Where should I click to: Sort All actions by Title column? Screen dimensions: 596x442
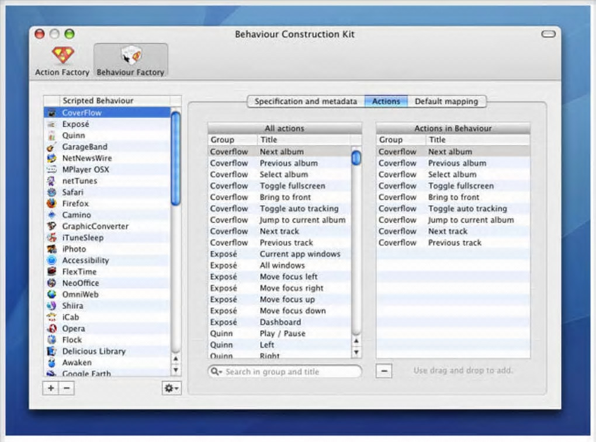(x=304, y=140)
